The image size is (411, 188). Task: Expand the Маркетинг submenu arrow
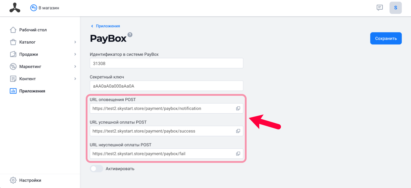[x=75, y=66]
